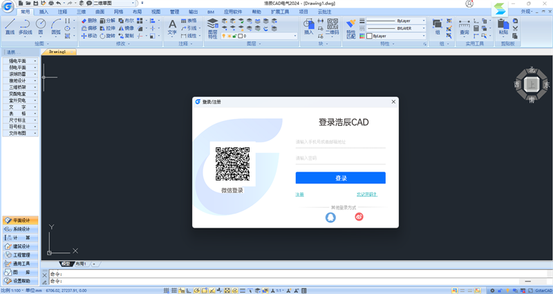
Task: Open the 视图 ribbon tab
Action: coord(156,12)
